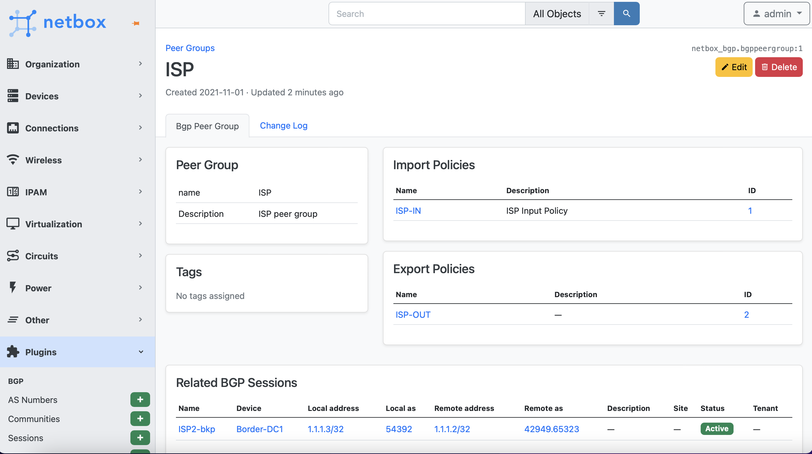Collapse the Plugins section

(141, 352)
